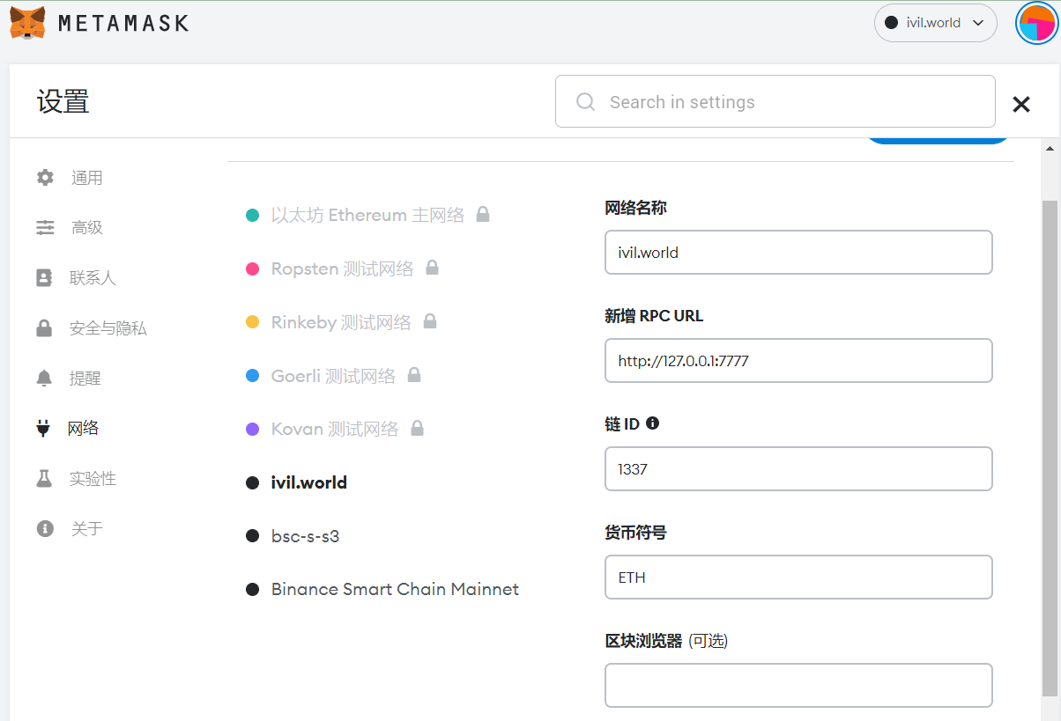Click the blue dot for Goerli network
The height and width of the screenshot is (721, 1061).
click(253, 376)
